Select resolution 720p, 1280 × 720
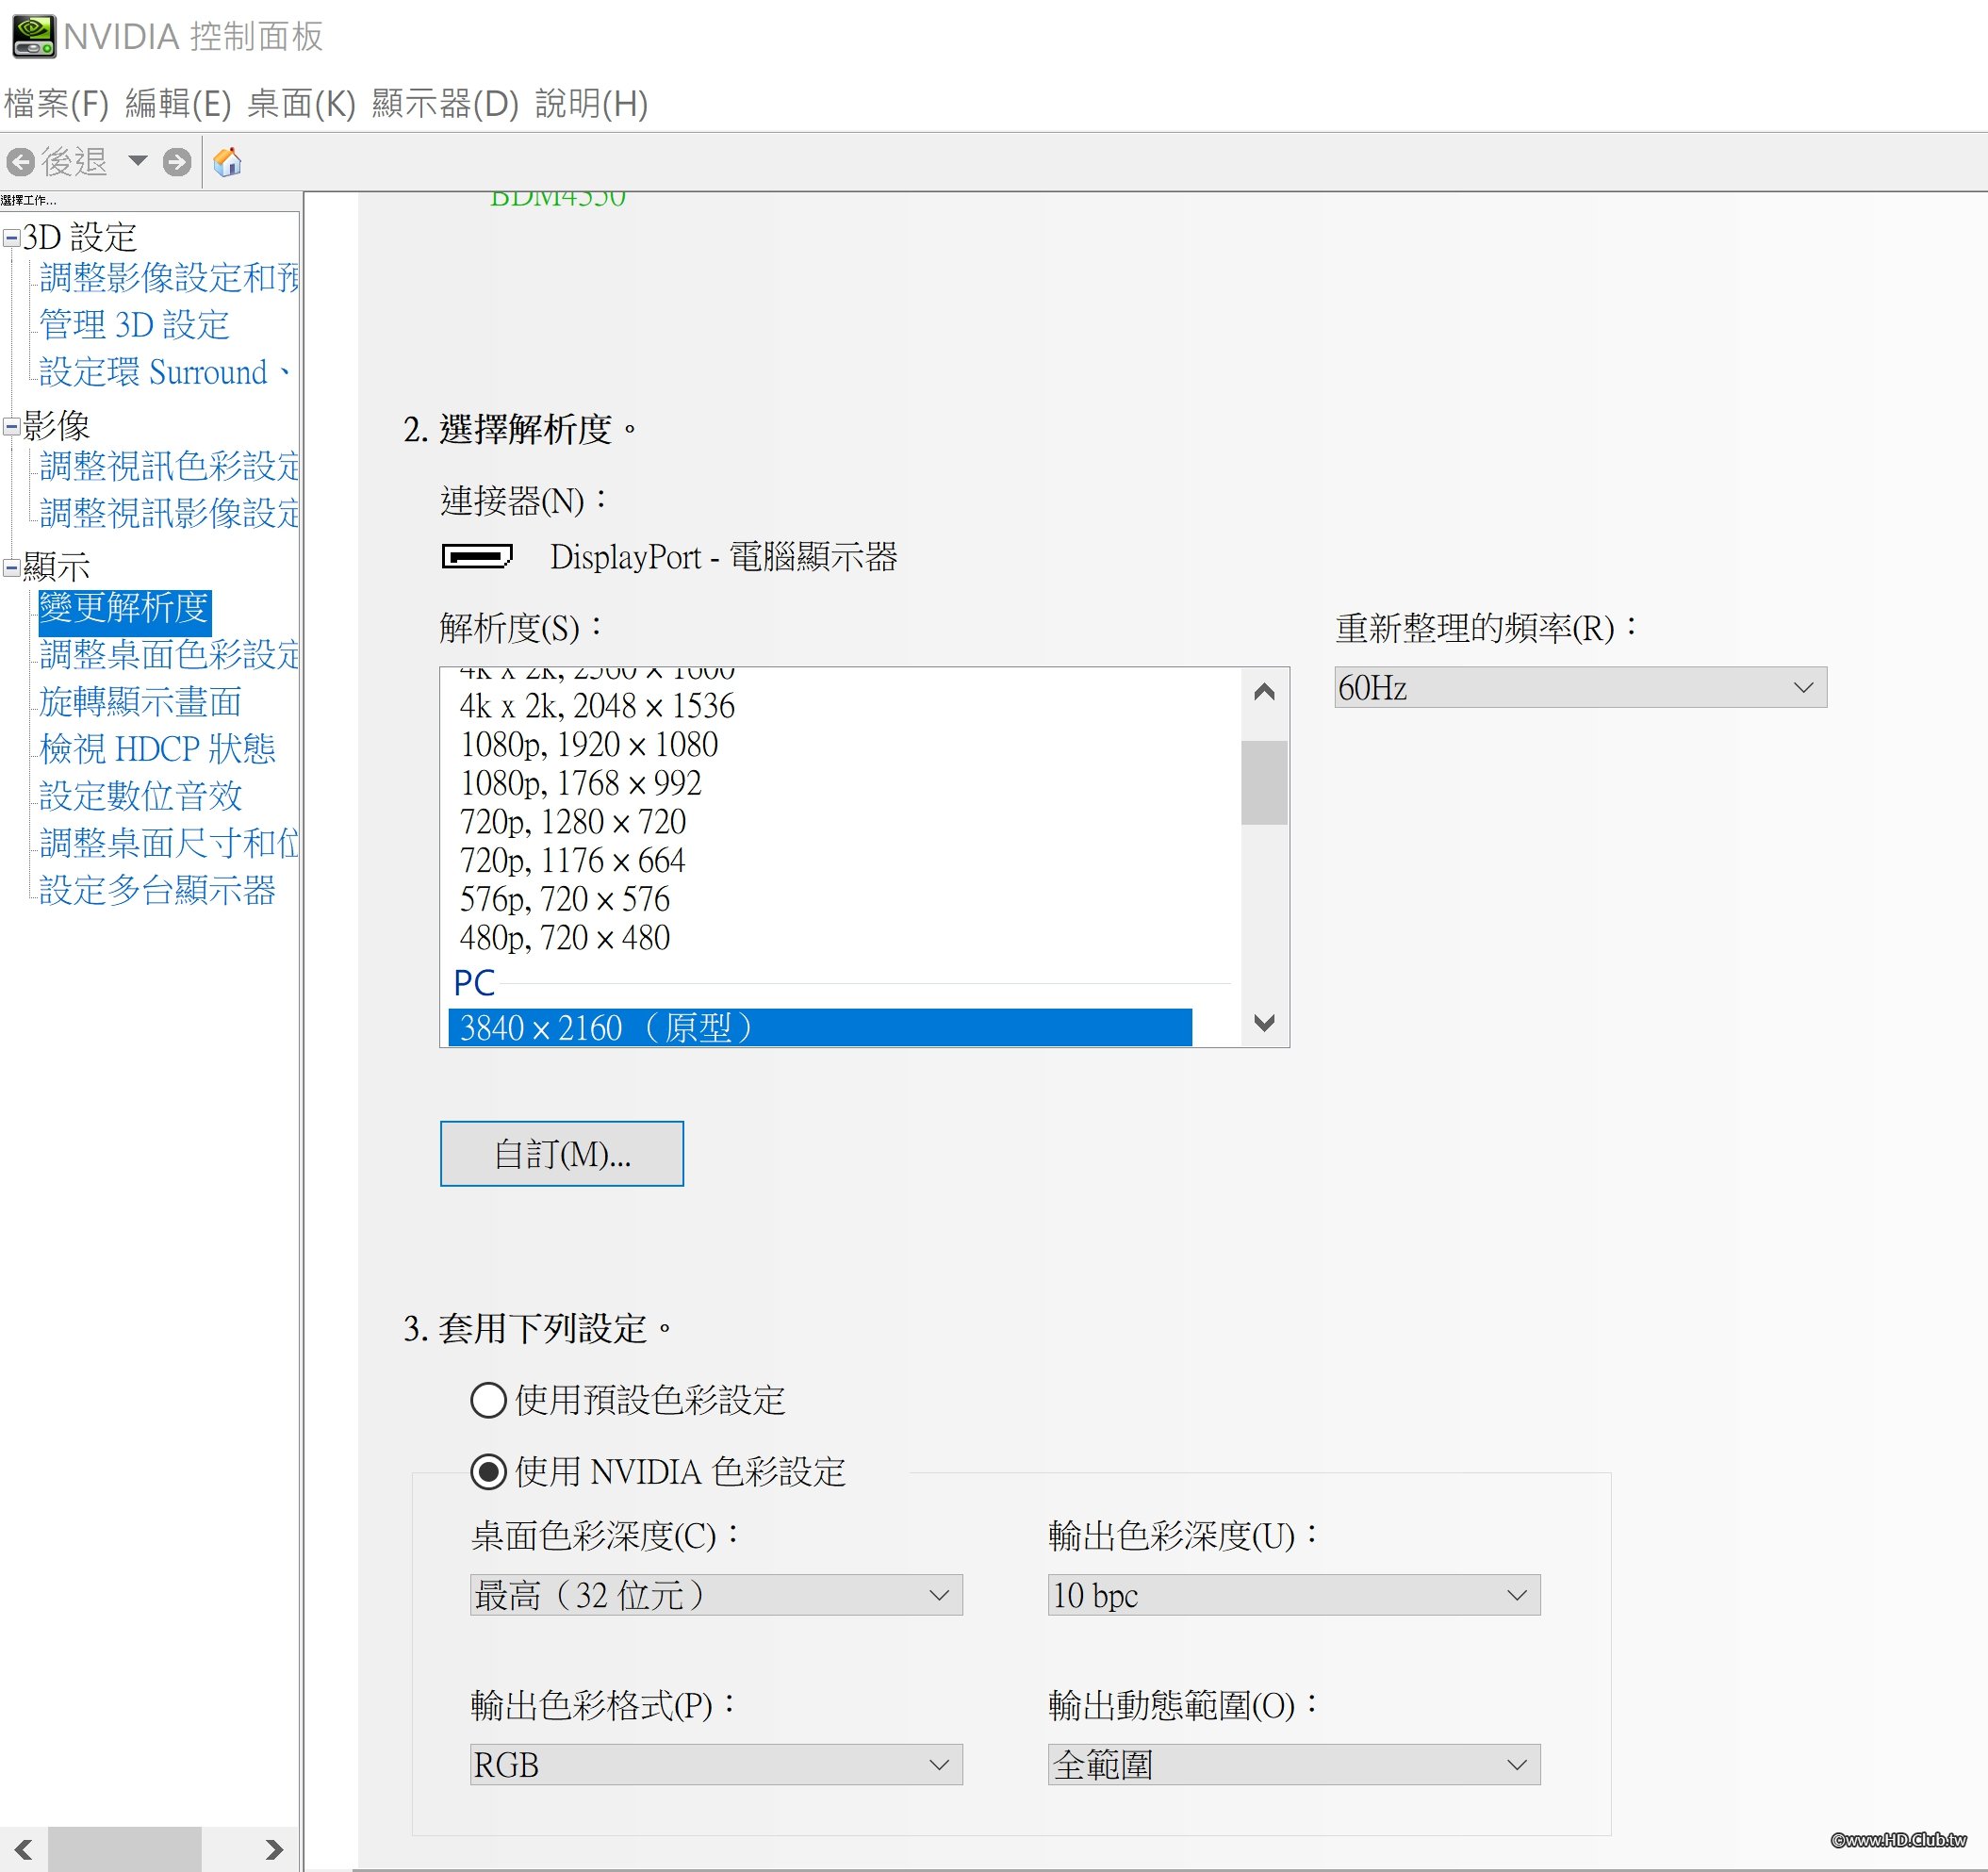The height and width of the screenshot is (1872, 1988). tap(573, 822)
